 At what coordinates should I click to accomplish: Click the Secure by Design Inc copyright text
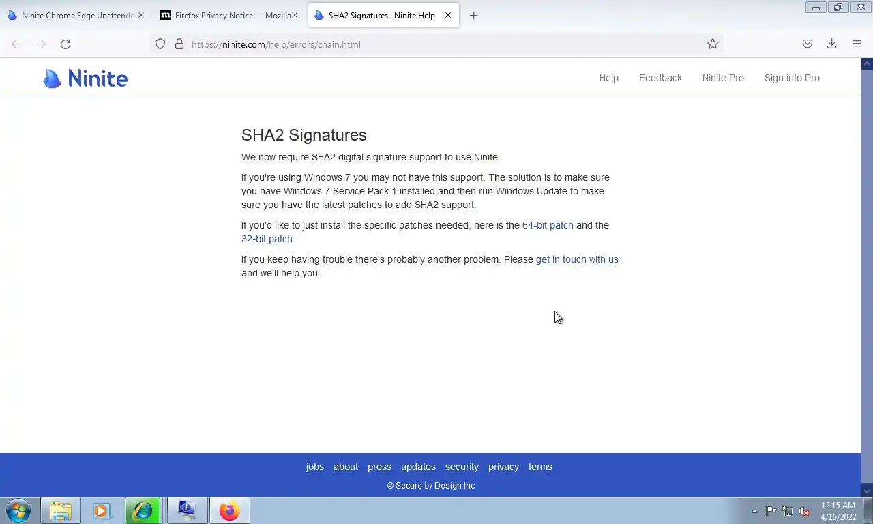coord(431,486)
